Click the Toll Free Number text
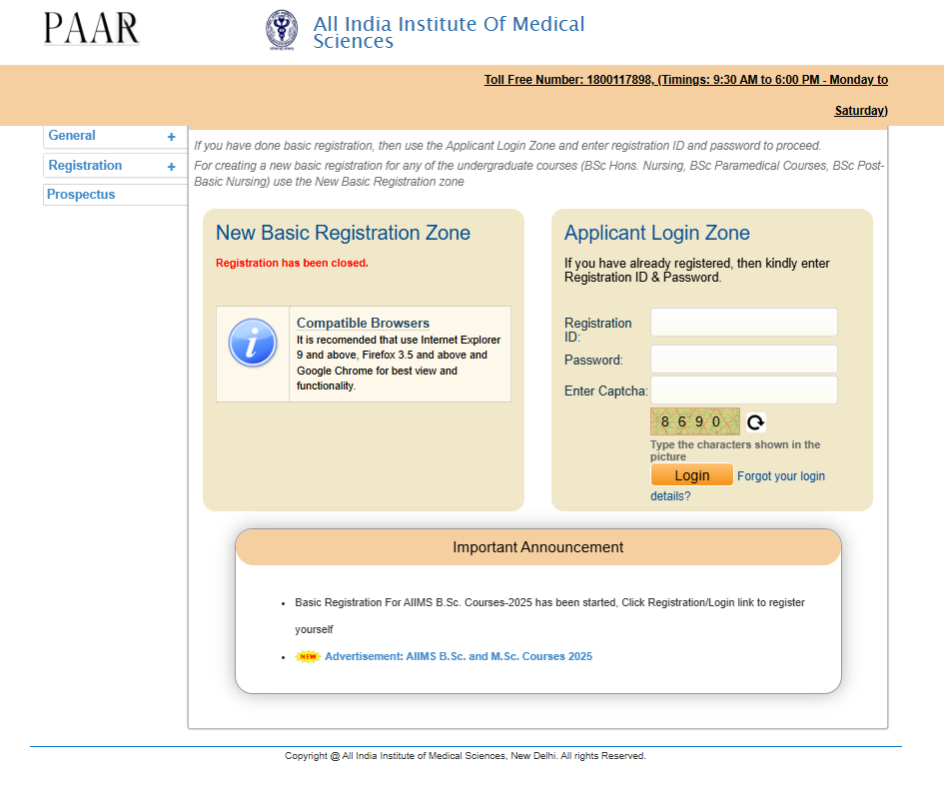The width and height of the screenshot is (944, 785). 685,80
